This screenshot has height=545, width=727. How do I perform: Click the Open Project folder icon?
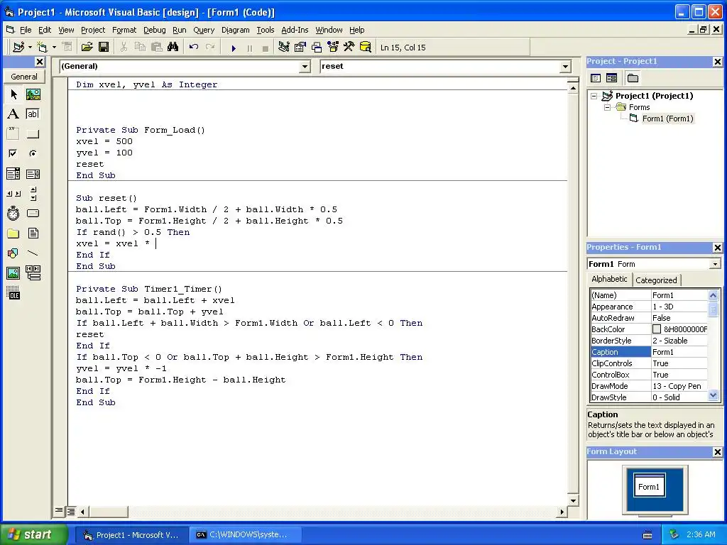pos(87,47)
